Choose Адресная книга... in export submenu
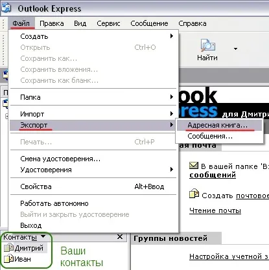Viewport: 269px width, 270px height. coord(219,125)
